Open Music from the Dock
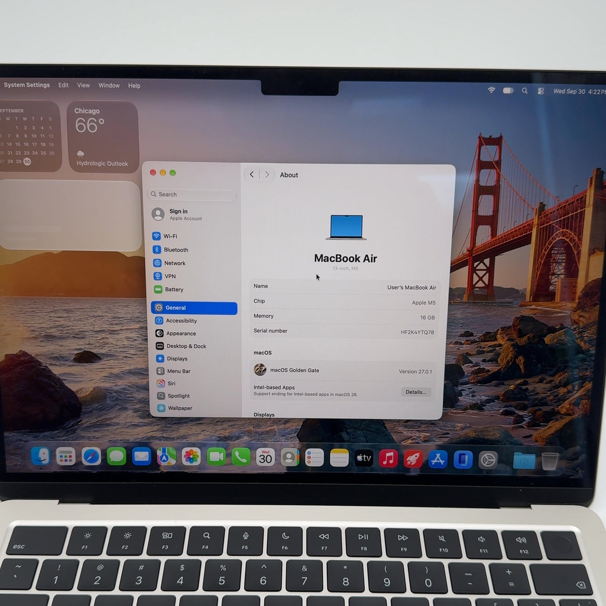The height and width of the screenshot is (606, 606). [388, 459]
